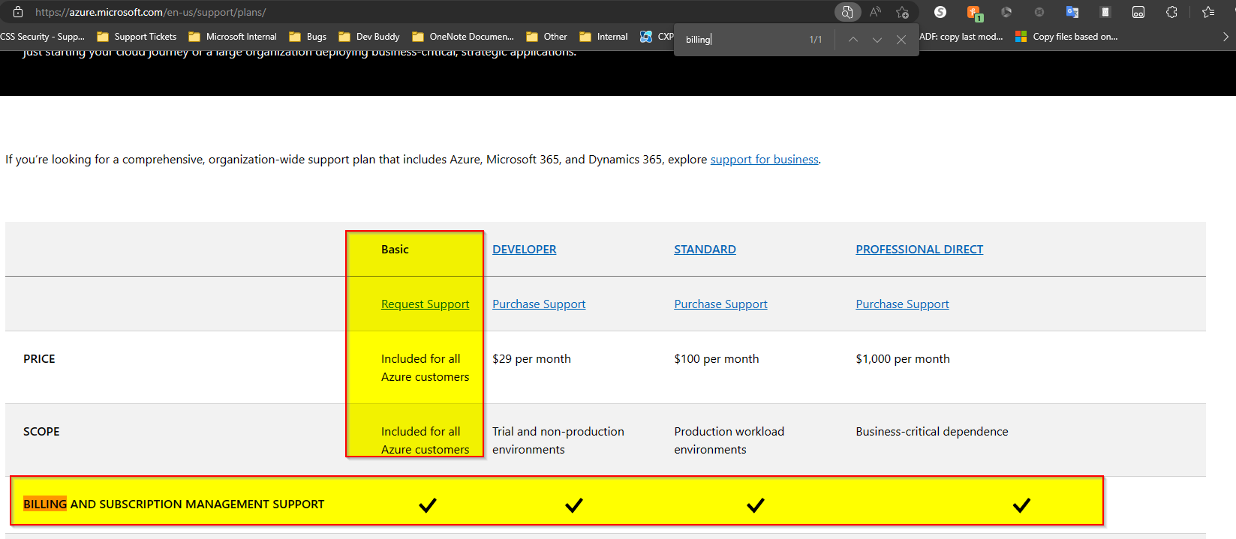Open the orange extension with green badge
The width and height of the screenshot is (1236, 539).
coord(974,13)
